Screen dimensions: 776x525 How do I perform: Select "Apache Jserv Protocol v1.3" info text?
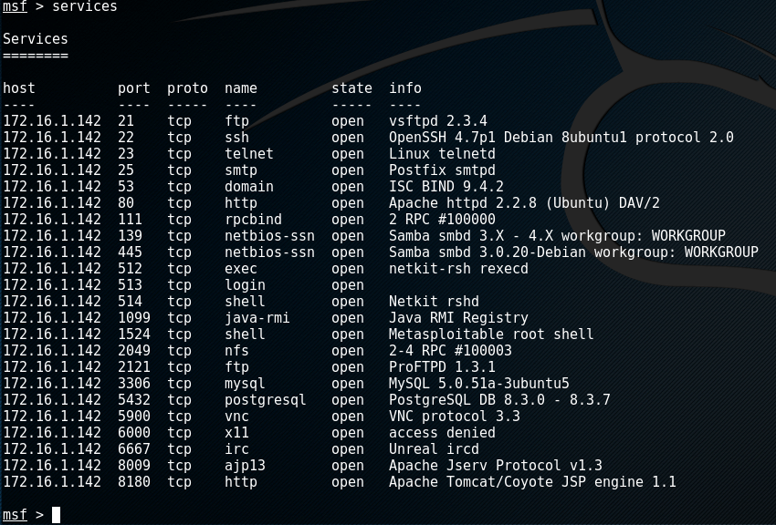tap(496, 465)
